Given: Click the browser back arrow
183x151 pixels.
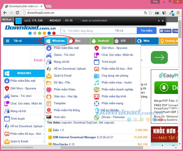Looking at the screenshot, I should pyautogui.click(x=5, y=13).
